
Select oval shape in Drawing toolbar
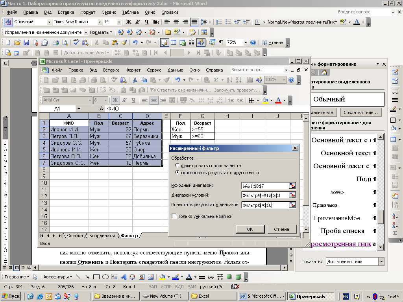point(105,277)
